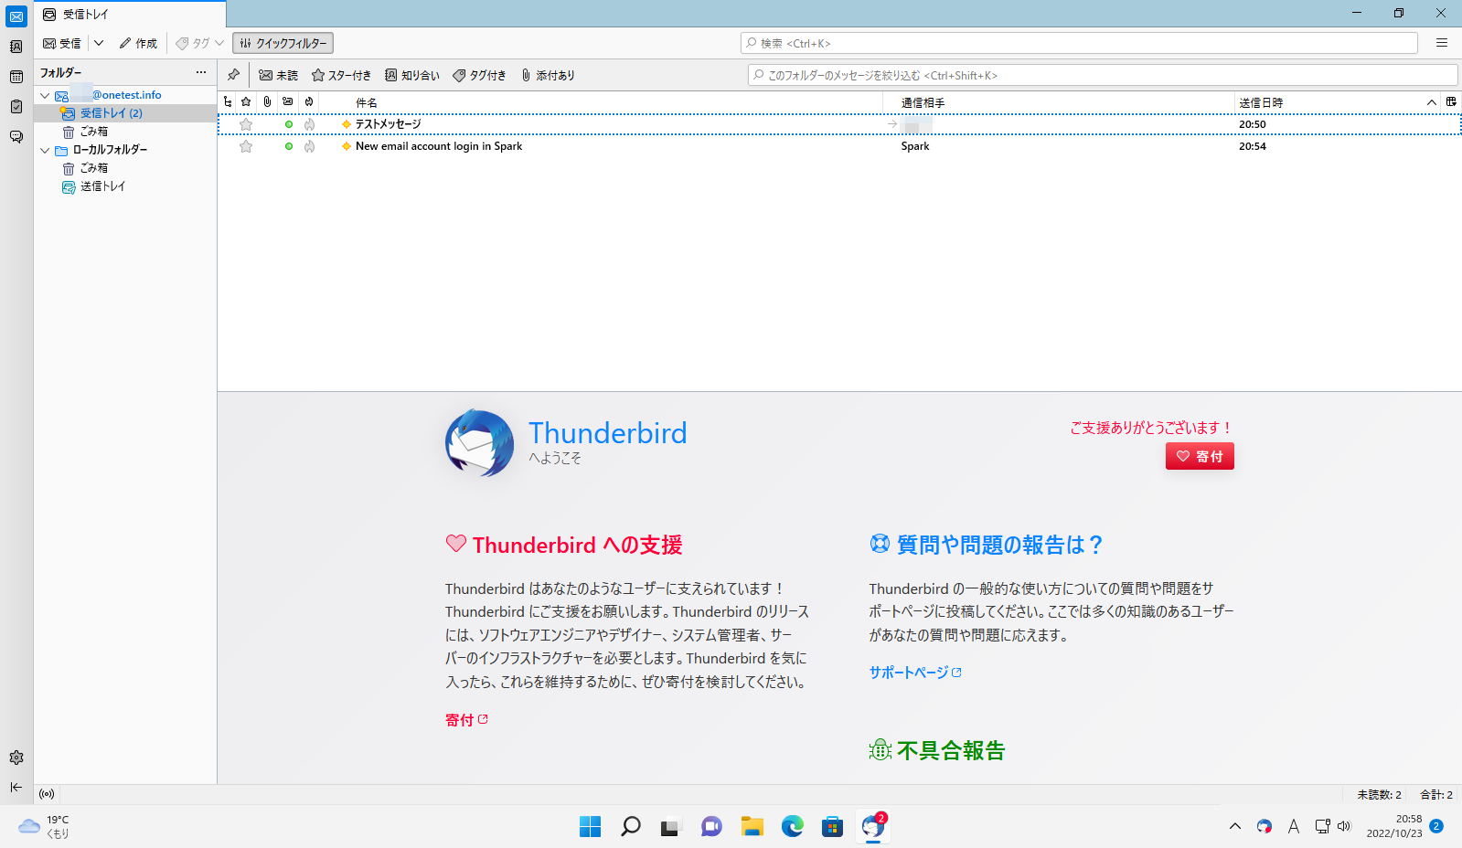Click 作成 to compose a new message
Screen dimensions: 1462x848
coord(138,43)
